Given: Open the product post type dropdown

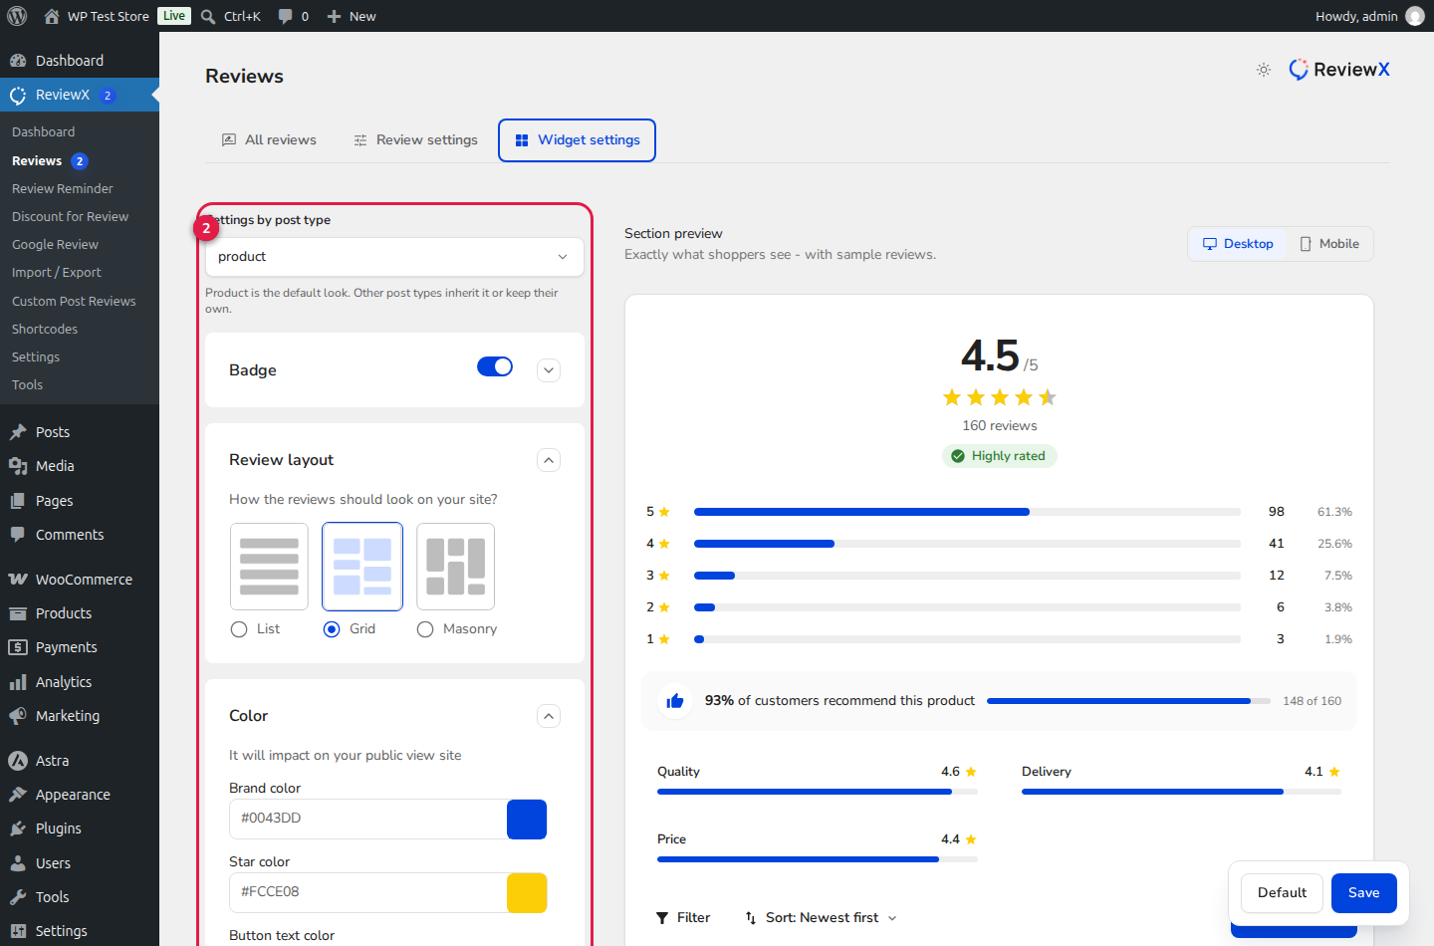Looking at the screenshot, I should coord(394,257).
